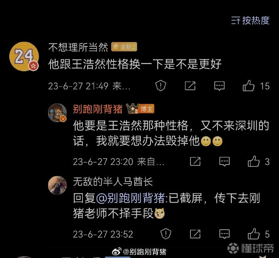Open username 不想理所当然
Viewport: 279px width, 258px height.
78,47
